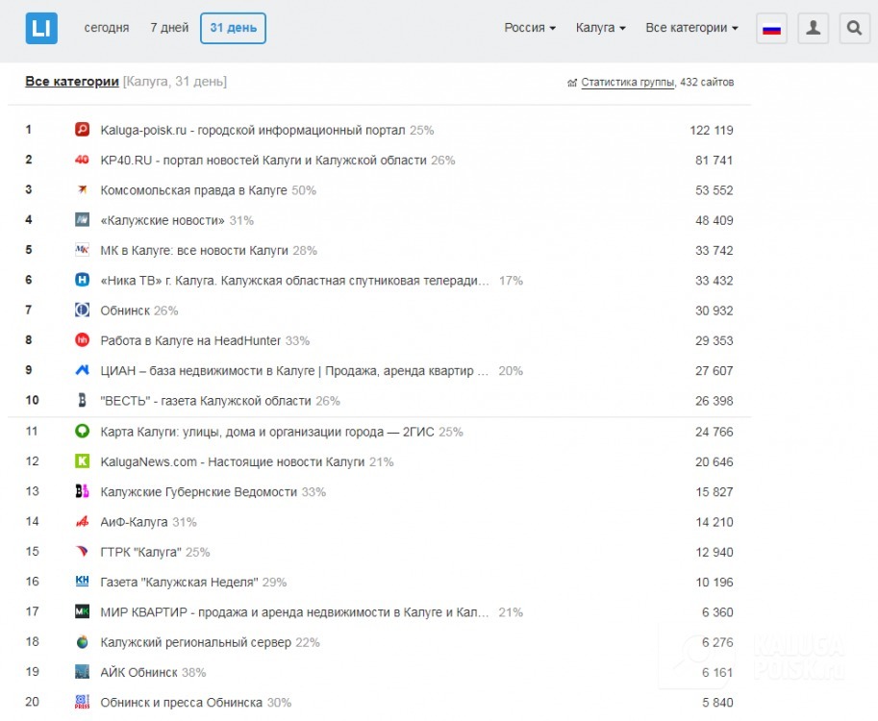Viewport: 878px width, 721px height.
Task: Open the «Калужские новости» link
Action: [163, 220]
